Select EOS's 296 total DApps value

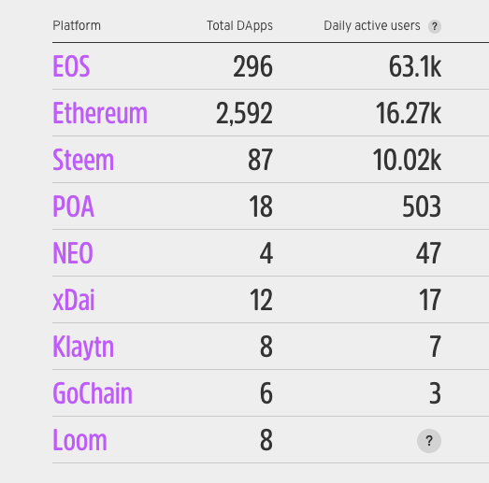253,66
